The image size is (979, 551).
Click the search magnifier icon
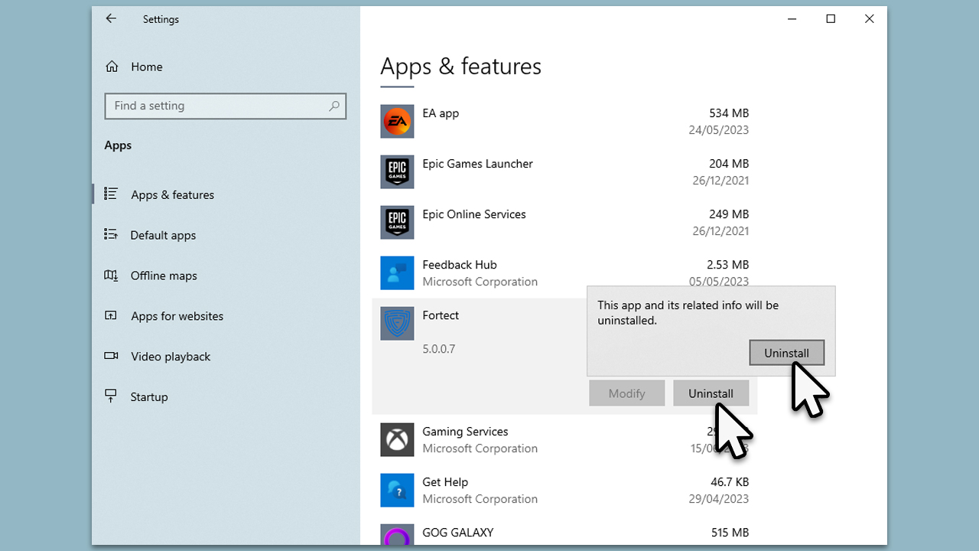(x=333, y=106)
